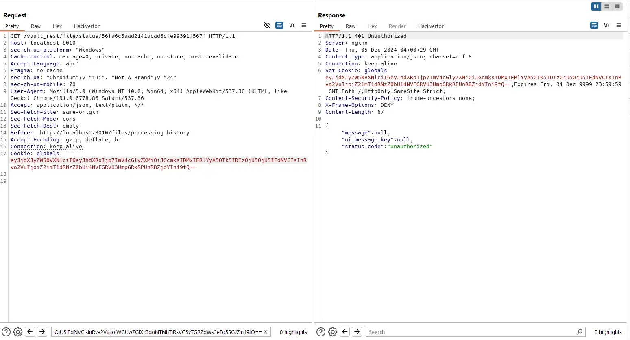
Task: Go to next match in Response search
Action: (x=357, y=332)
